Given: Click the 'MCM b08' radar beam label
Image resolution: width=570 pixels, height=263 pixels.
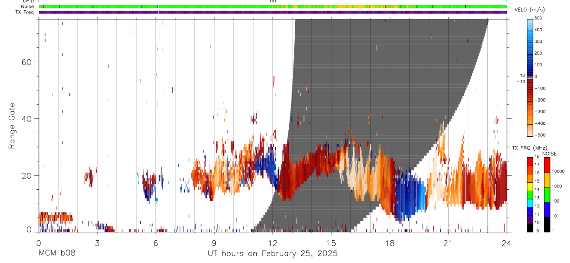Looking at the screenshot, I should [57, 254].
